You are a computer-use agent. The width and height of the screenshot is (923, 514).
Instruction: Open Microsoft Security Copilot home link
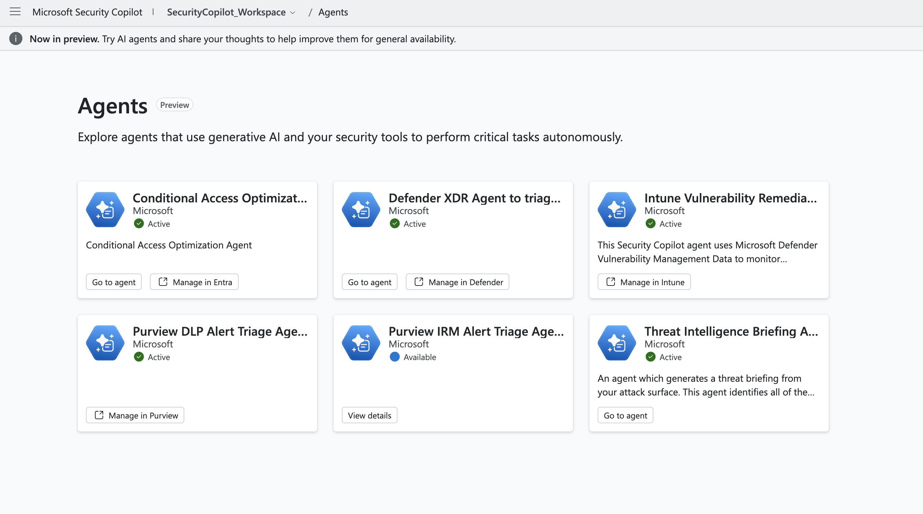(x=87, y=12)
